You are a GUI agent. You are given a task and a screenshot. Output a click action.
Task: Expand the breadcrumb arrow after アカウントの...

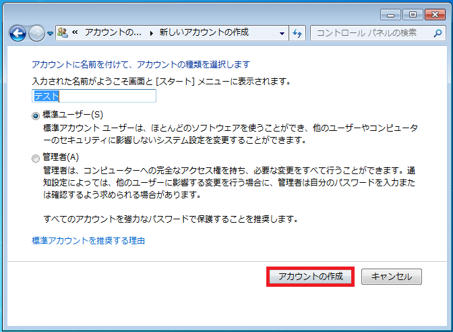click(152, 33)
